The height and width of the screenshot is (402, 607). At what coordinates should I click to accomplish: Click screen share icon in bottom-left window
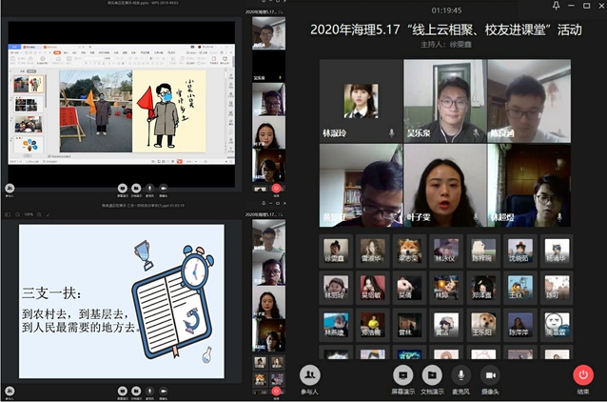coord(122,388)
